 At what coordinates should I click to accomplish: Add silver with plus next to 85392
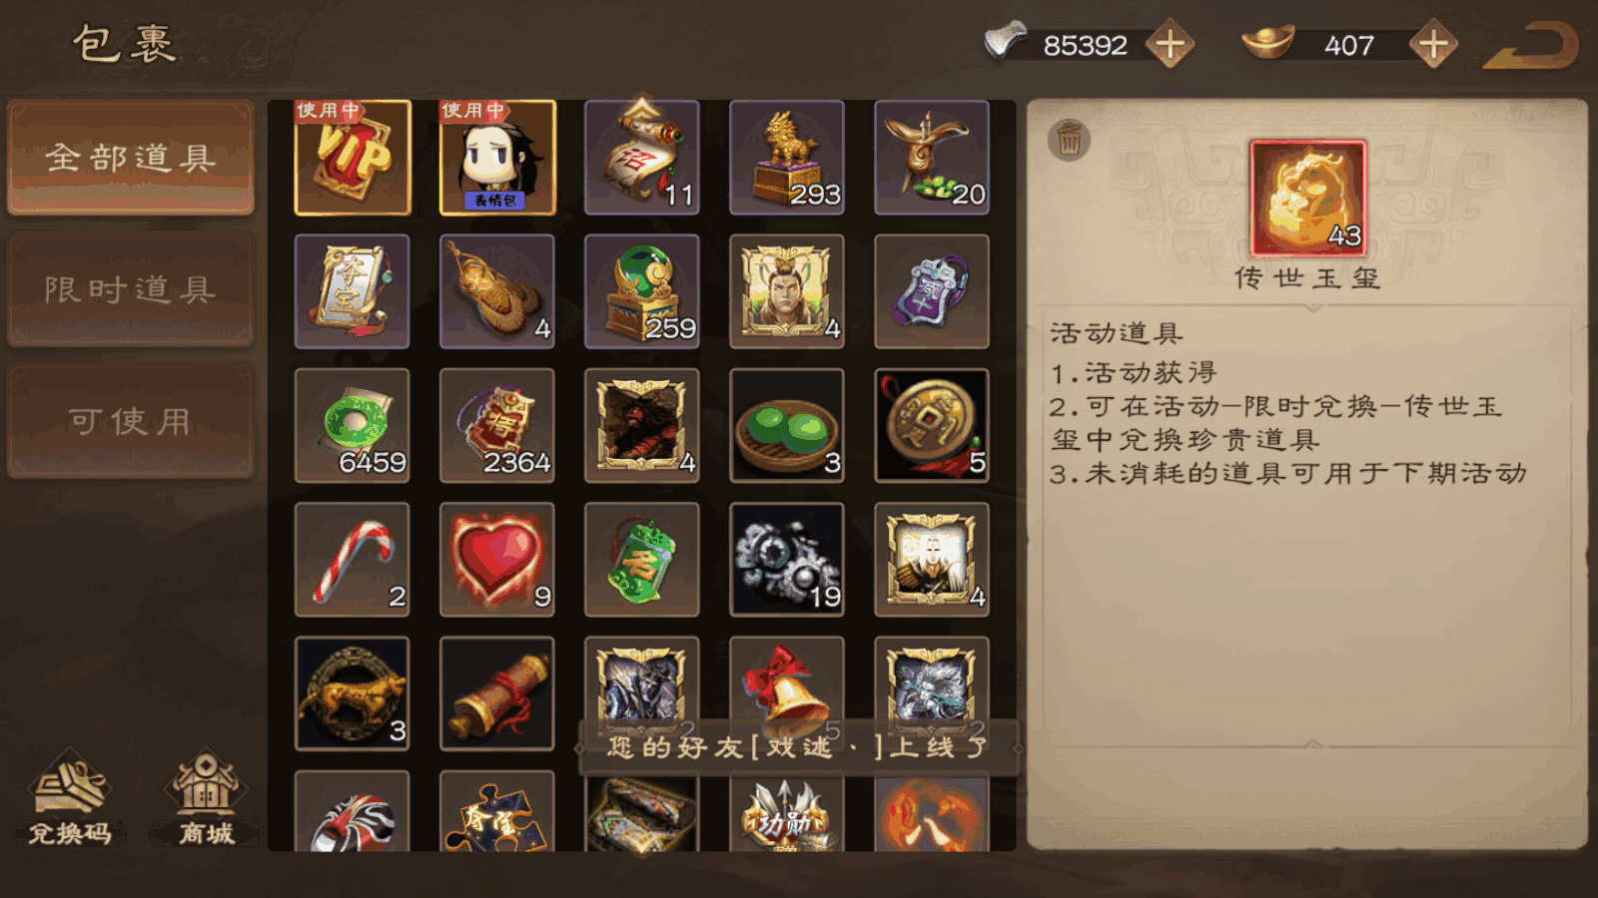pos(1170,45)
